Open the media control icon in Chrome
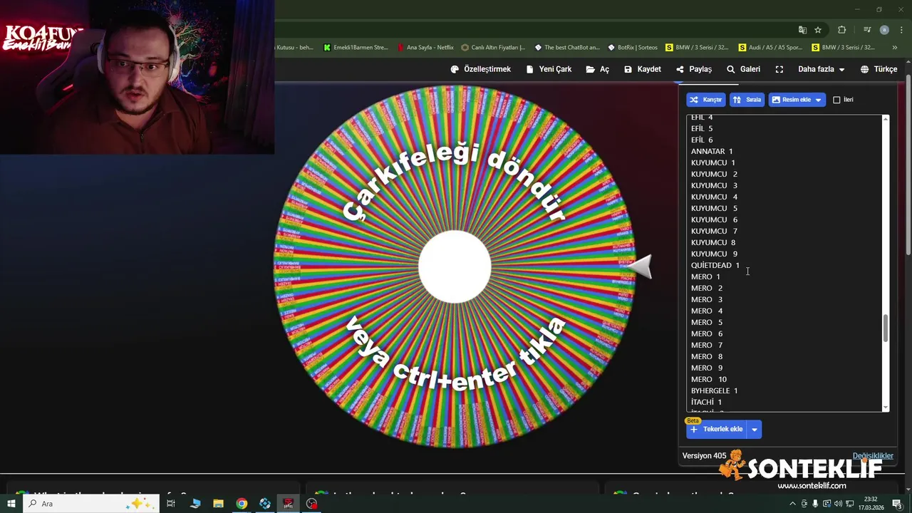This screenshot has height=513, width=912. pos(867,30)
